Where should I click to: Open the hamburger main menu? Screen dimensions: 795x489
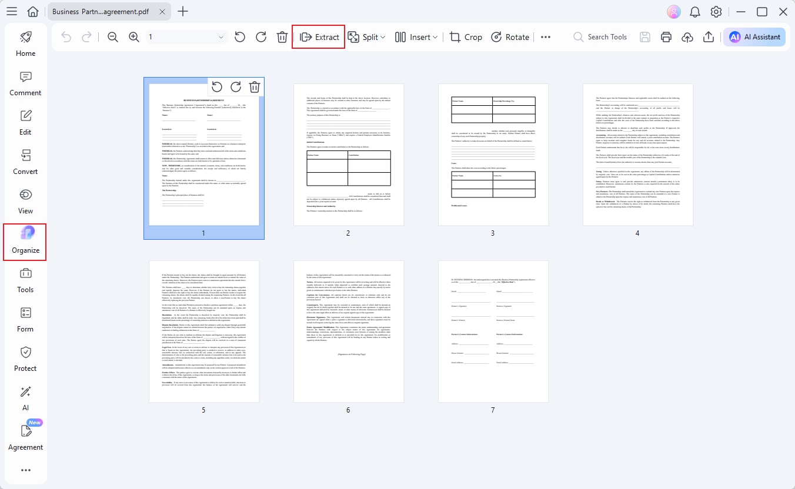pos(12,12)
